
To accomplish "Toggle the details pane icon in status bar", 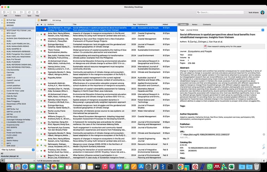I will coord(264,161).
